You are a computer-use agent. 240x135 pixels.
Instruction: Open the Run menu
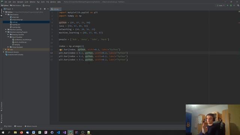[x=38, y=2]
